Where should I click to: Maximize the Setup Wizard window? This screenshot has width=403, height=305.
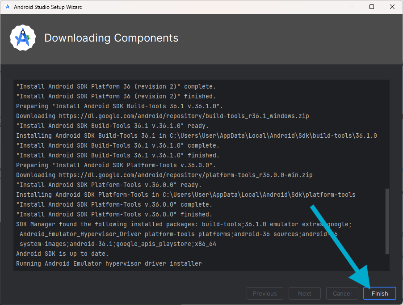(372, 7)
